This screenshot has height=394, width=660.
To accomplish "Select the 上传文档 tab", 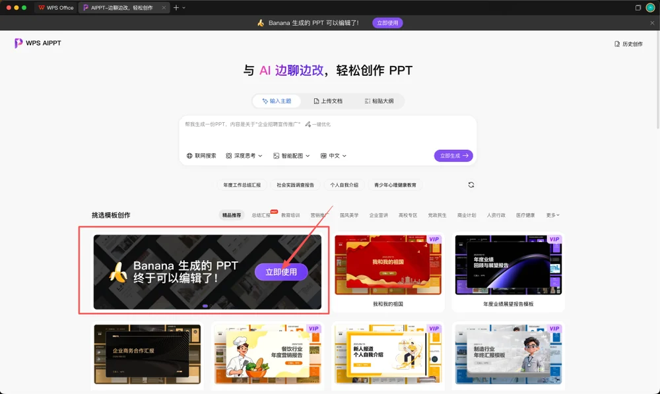I will tap(328, 101).
